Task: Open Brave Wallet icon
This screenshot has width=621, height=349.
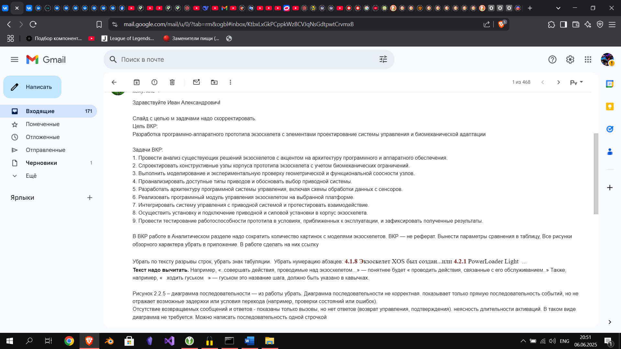Action: (576, 24)
